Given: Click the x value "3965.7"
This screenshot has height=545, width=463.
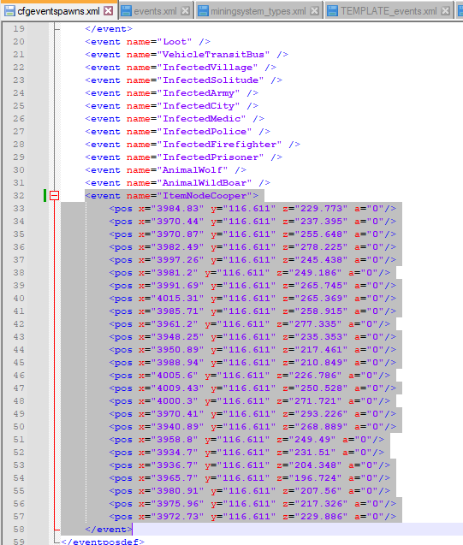Looking at the screenshot, I should pos(175,478).
